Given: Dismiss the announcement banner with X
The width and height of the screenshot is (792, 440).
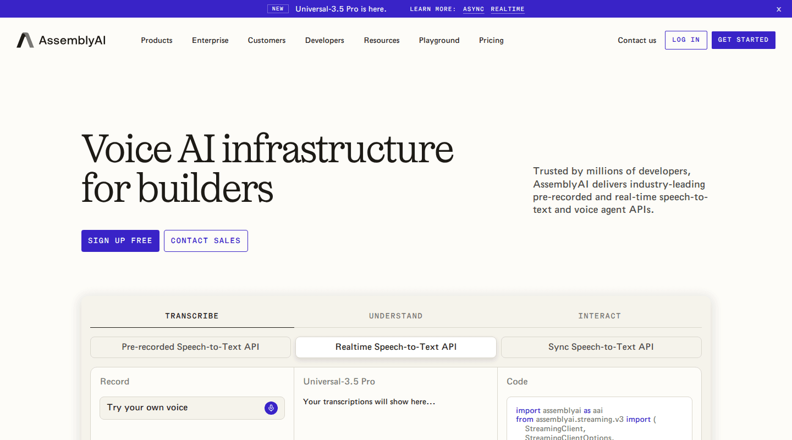Looking at the screenshot, I should click(x=779, y=9).
